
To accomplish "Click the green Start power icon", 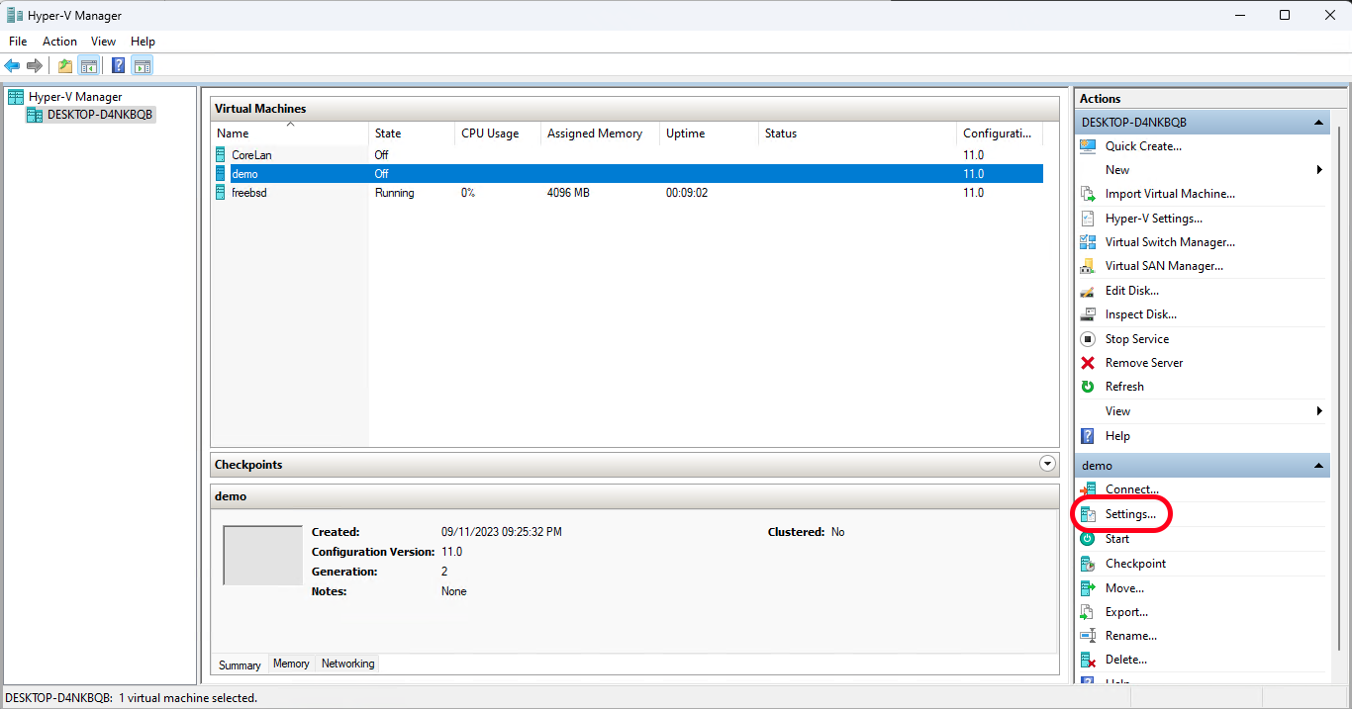I will tap(1088, 539).
